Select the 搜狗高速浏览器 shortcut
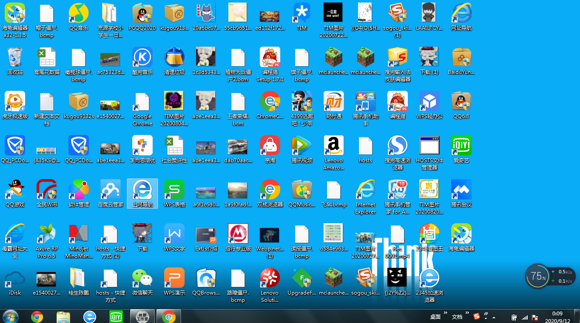Screen dimensions: 580x323 point(398,153)
